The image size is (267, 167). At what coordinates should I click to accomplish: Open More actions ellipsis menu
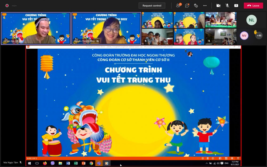coord(205,6)
